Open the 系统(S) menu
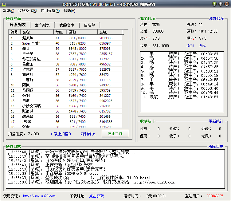The image size is (231, 201). (x=8, y=11)
